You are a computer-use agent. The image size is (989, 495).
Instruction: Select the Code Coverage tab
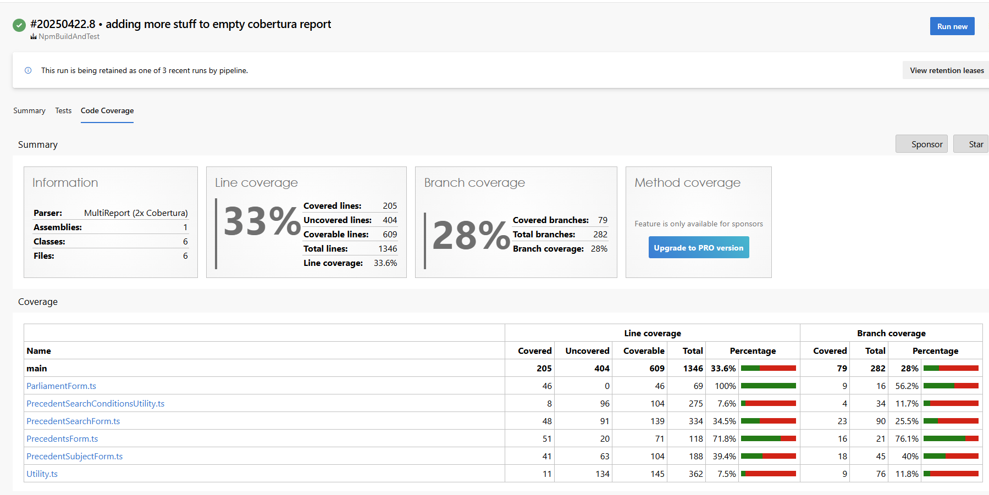point(107,110)
